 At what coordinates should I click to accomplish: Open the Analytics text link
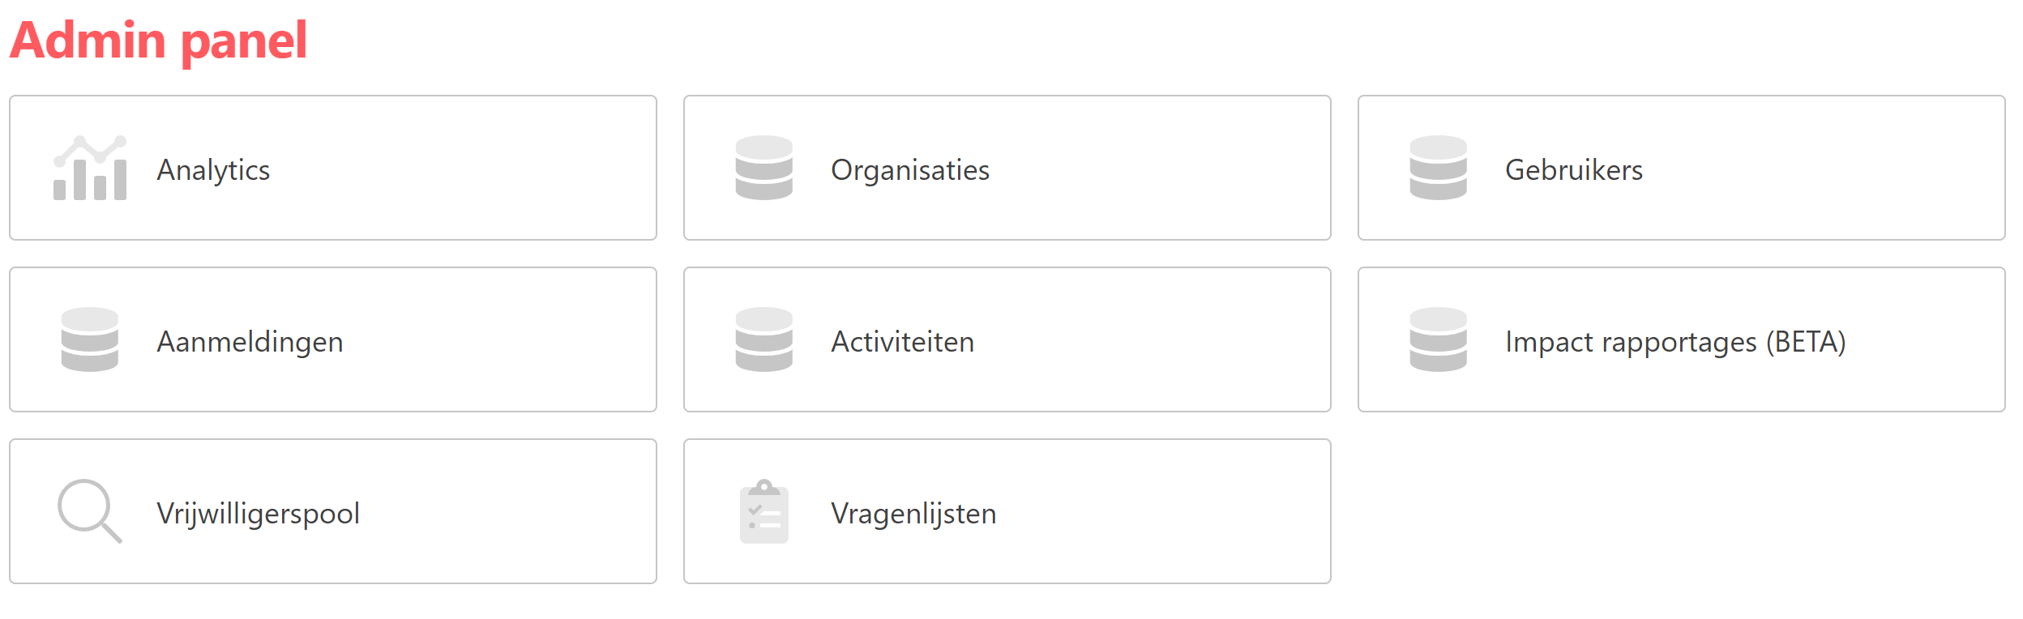213,170
